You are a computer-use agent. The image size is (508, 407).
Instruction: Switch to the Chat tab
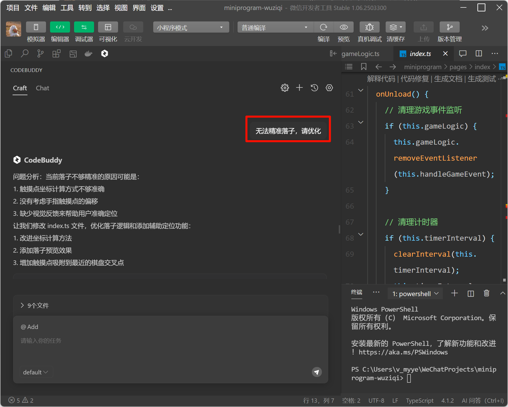(x=42, y=88)
